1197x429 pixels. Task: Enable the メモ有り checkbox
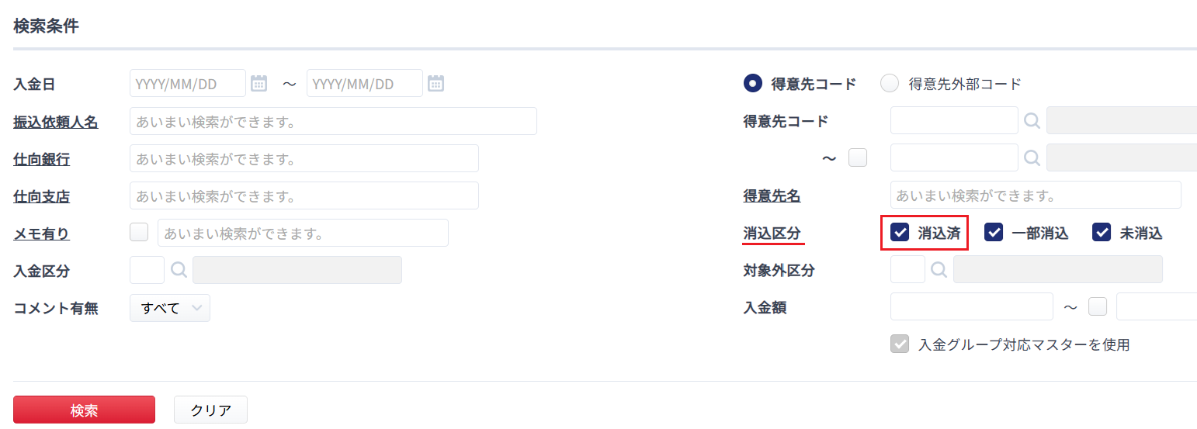point(139,232)
